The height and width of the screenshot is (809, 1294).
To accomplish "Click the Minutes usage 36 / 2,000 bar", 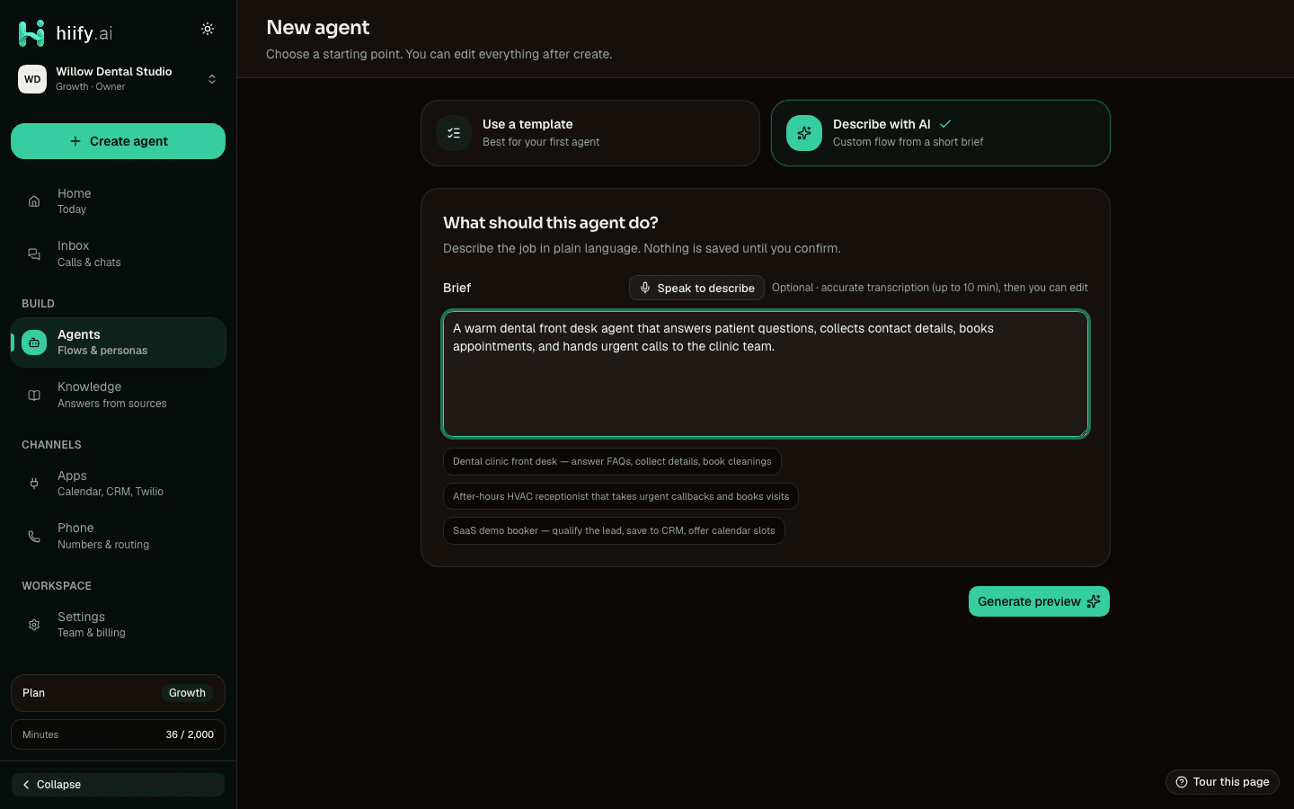I will [118, 734].
